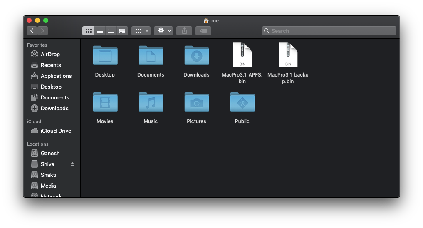Select the Public folder icon
This screenshot has height=228, width=423.
pyautogui.click(x=242, y=102)
